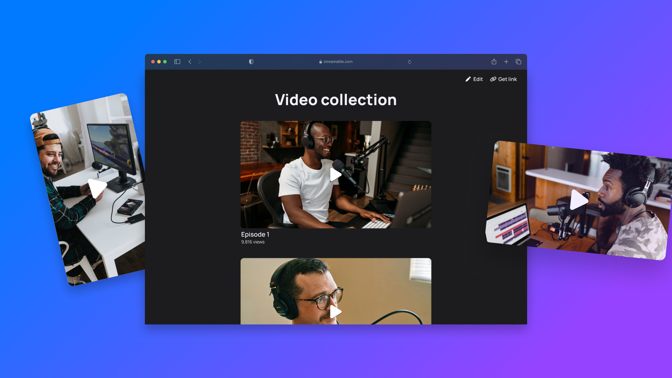Screen dimensions: 672x378
Task: Click the Video collection heading
Action: click(336, 100)
